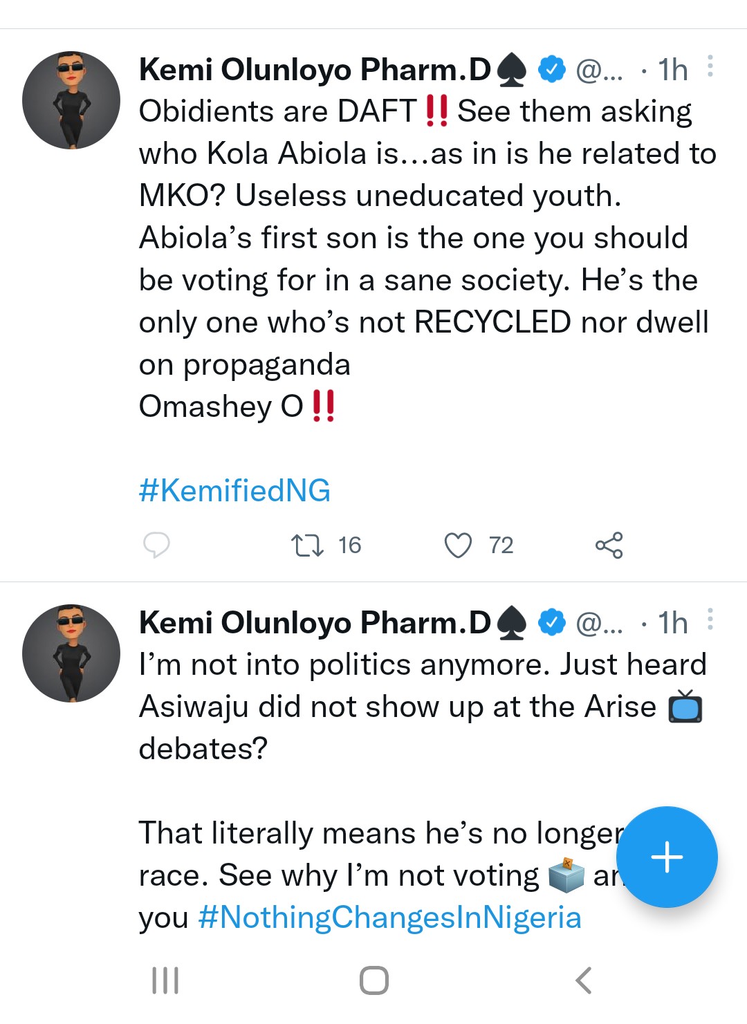Tap the compose new tweet button
This screenshot has height=1024, width=747.
tap(667, 857)
